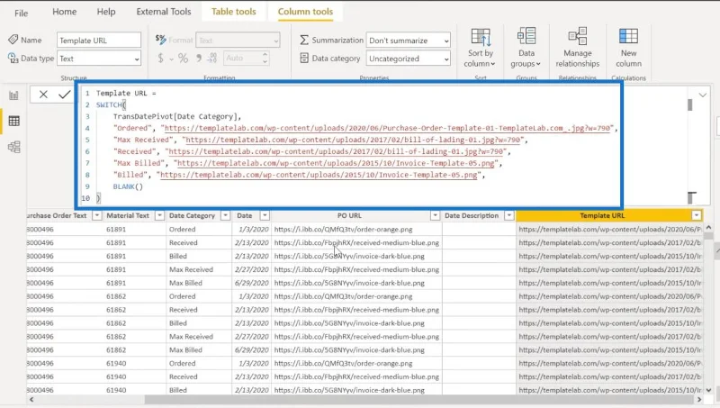Image resolution: width=720 pixels, height=408 pixels.
Task: Select the Material Text column header
Action: coord(128,215)
